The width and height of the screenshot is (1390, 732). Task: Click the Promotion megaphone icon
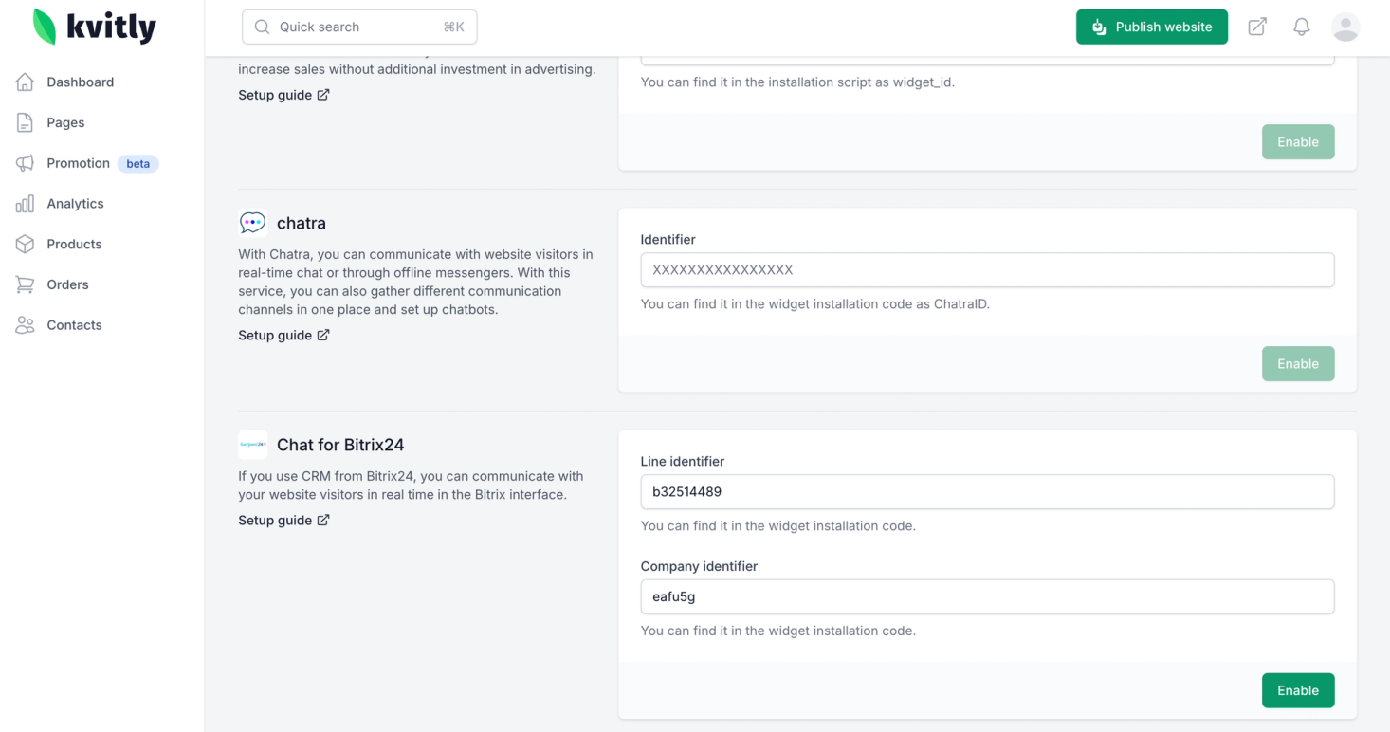pyautogui.click(x=26, y=163)
